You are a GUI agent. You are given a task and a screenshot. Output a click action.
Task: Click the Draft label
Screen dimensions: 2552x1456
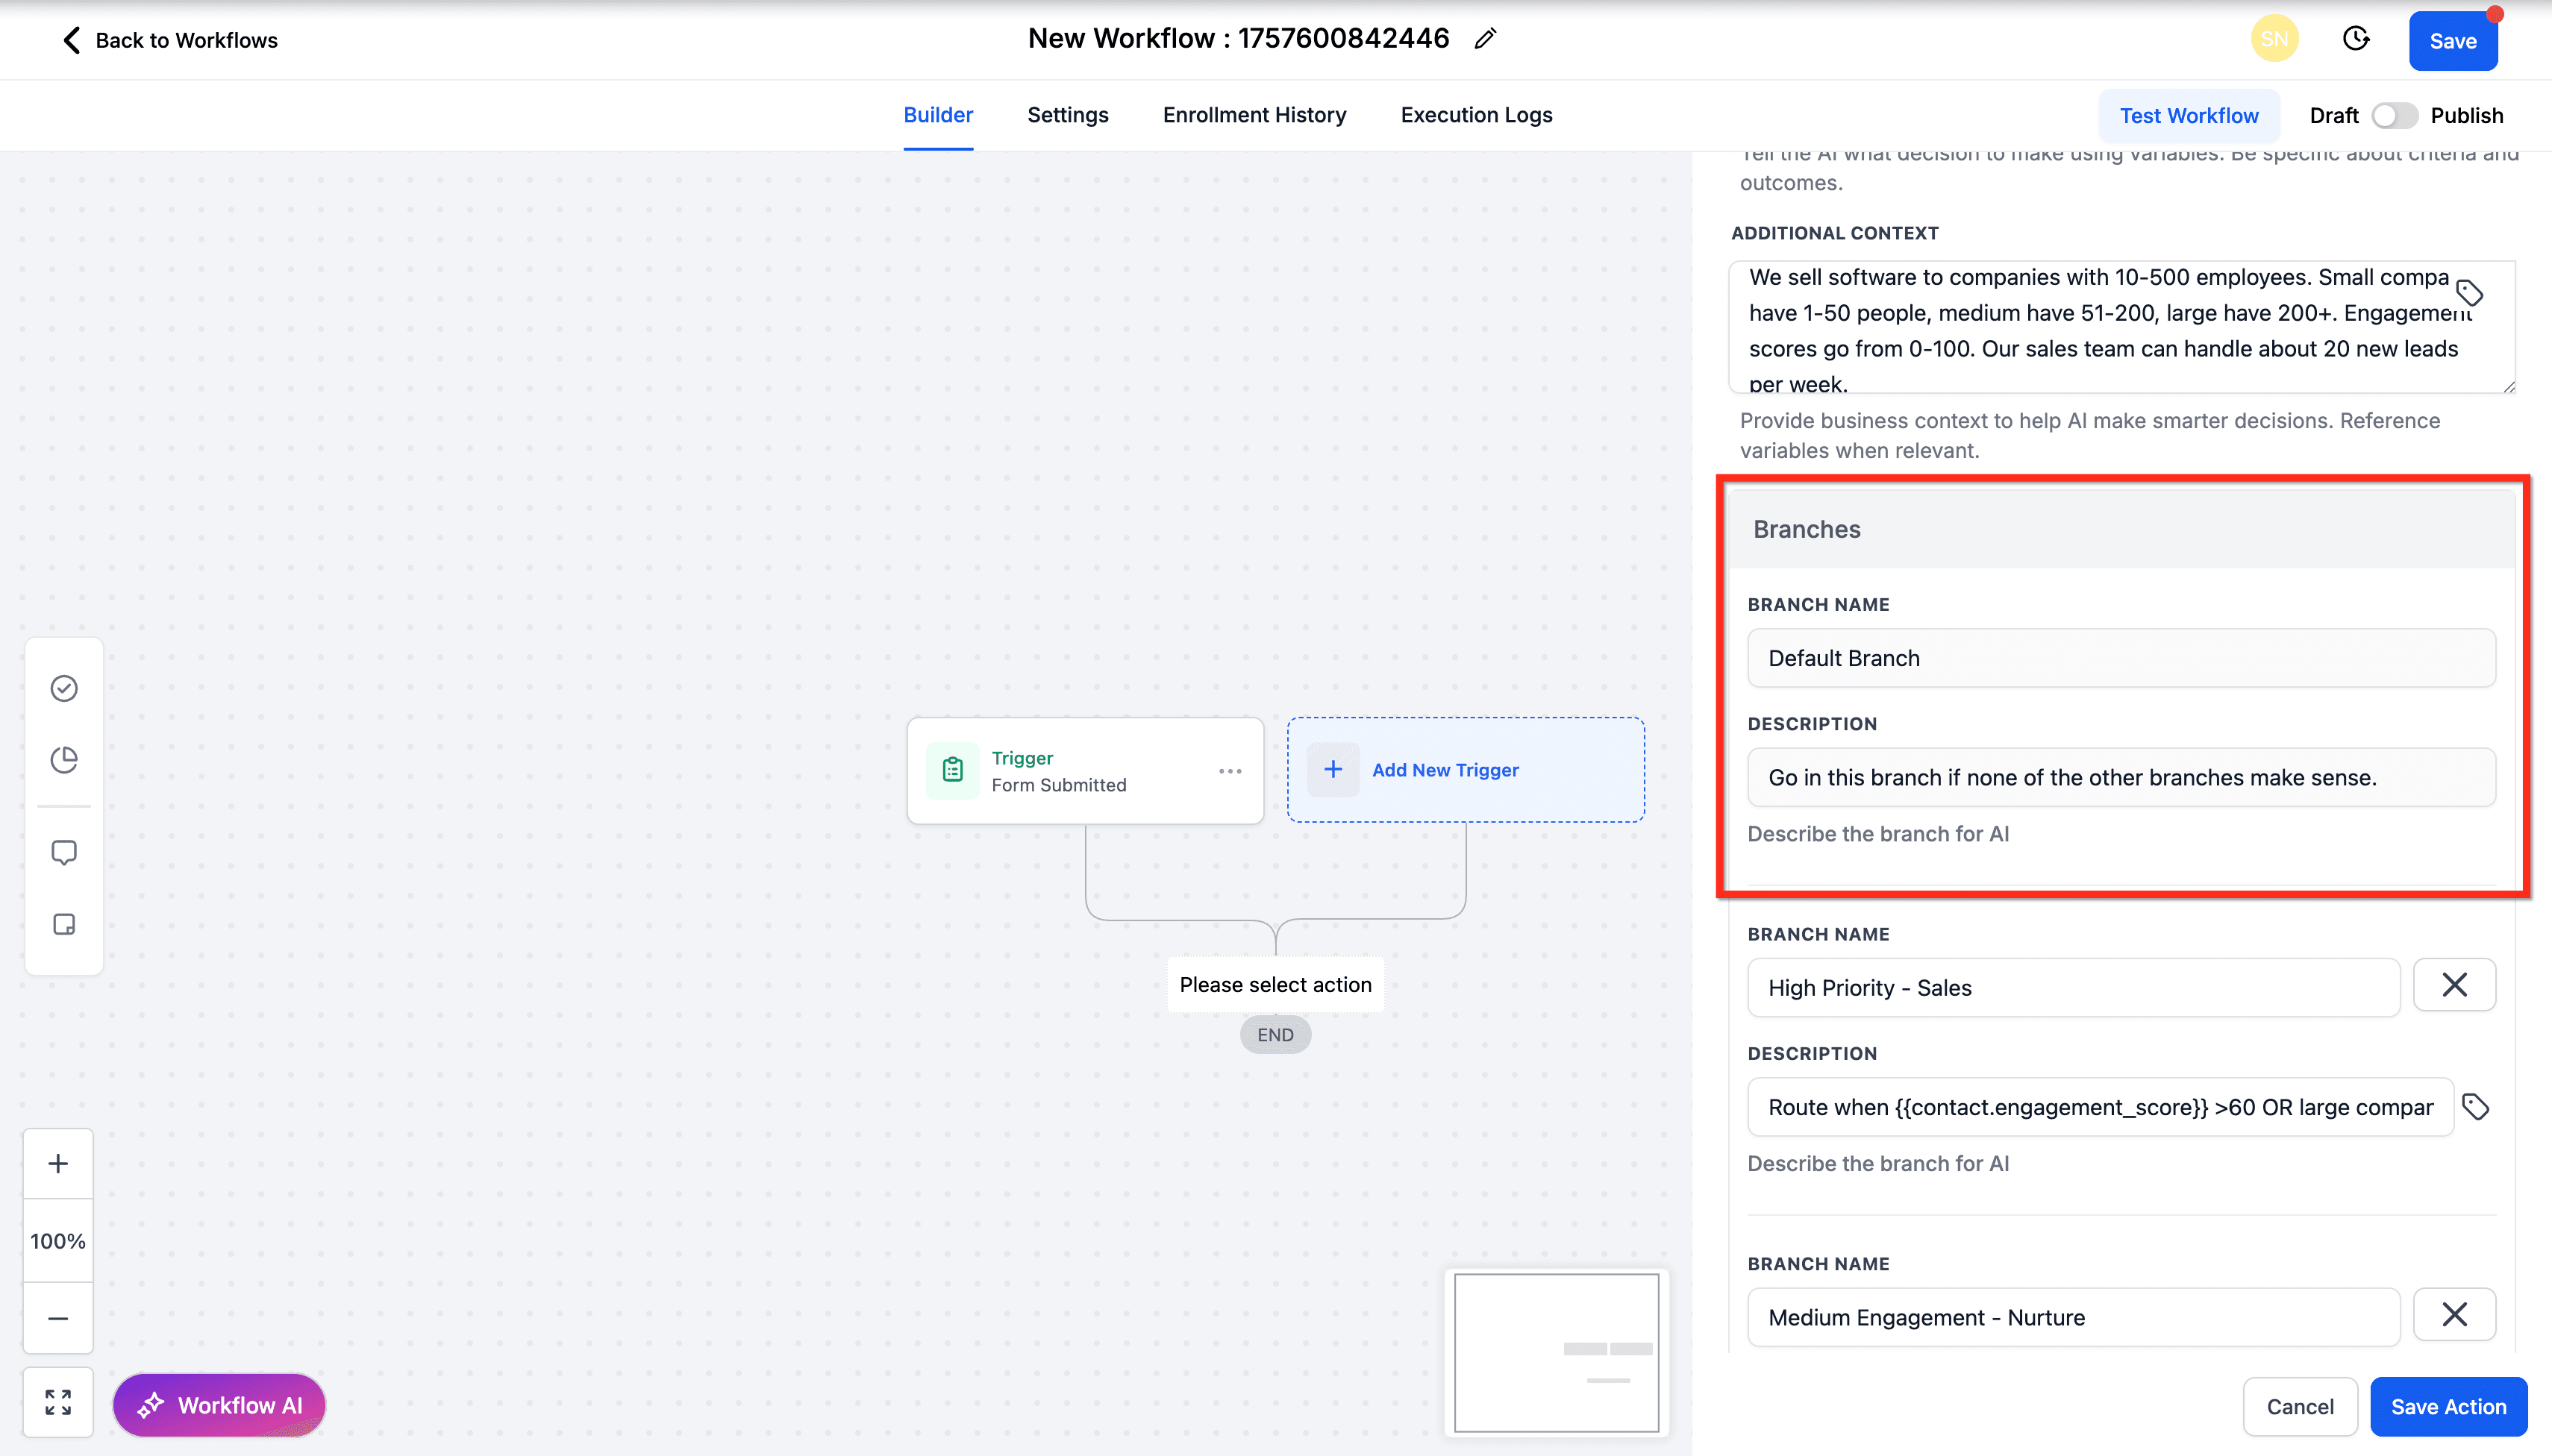2334,115
